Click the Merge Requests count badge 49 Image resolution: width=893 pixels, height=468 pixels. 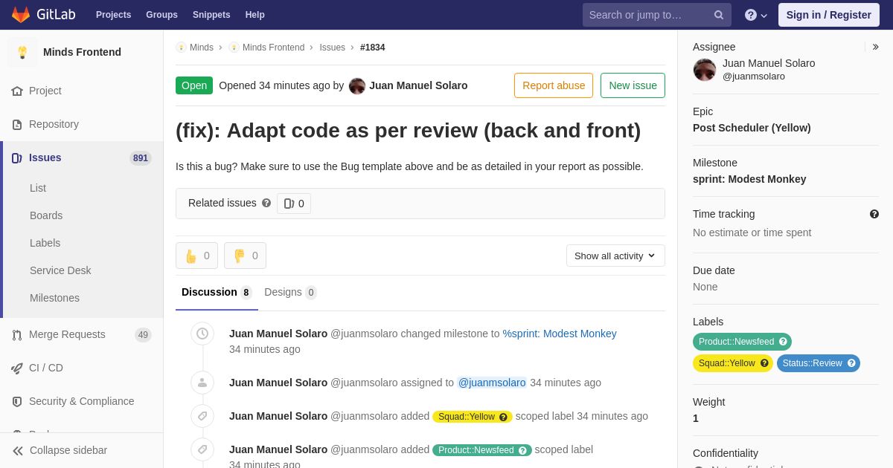[143, 335]
